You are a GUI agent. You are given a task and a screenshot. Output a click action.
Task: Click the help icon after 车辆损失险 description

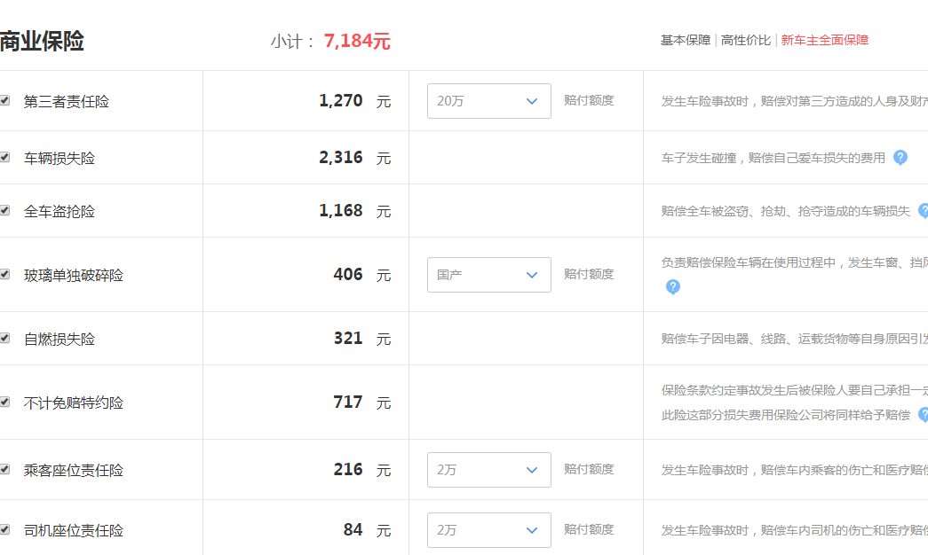tap(900, 157)
